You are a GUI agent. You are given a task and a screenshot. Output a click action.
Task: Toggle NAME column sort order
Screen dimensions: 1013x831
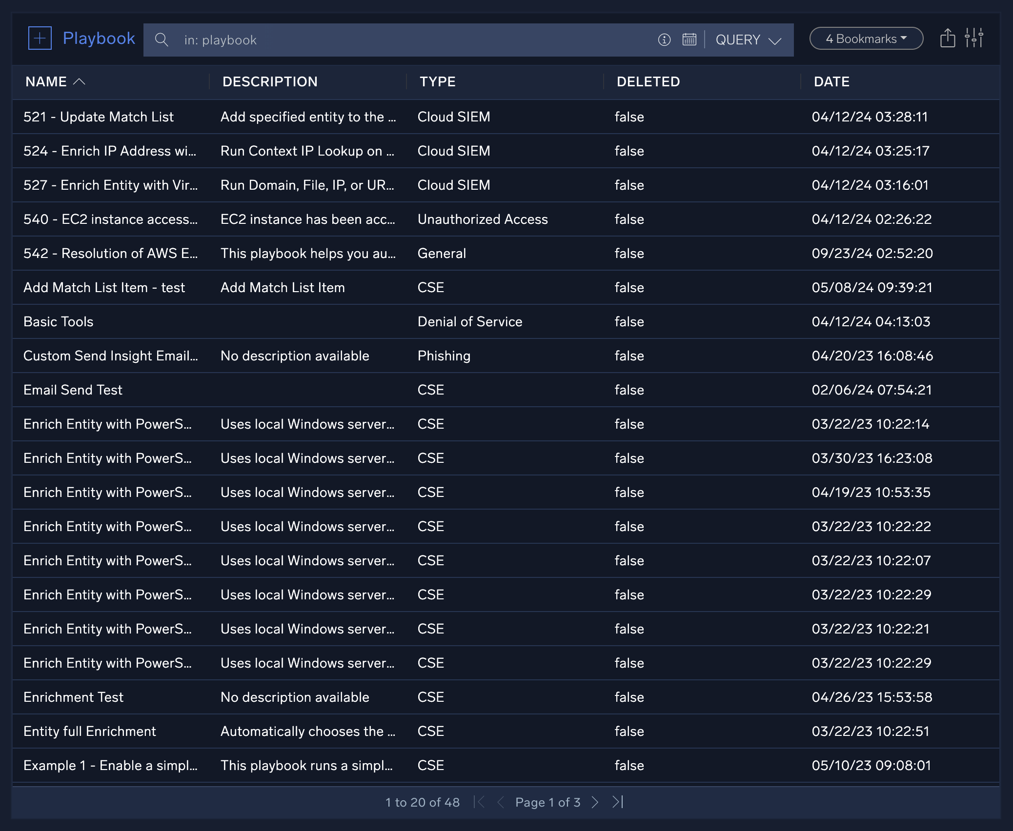55,81
